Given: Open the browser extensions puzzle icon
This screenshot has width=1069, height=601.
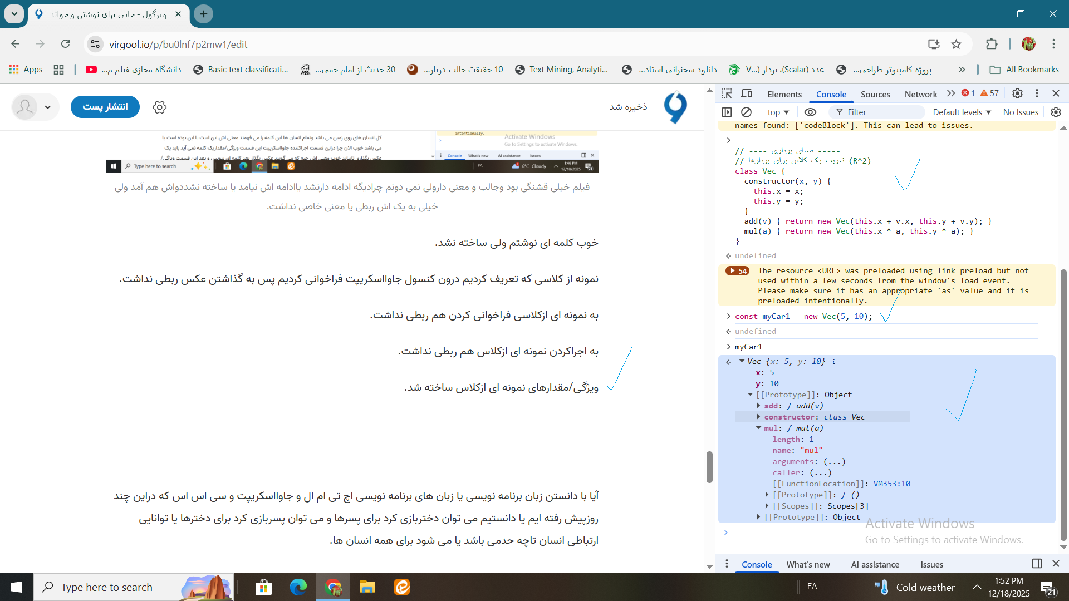Looking at the screenshot, I should (992, 44).
